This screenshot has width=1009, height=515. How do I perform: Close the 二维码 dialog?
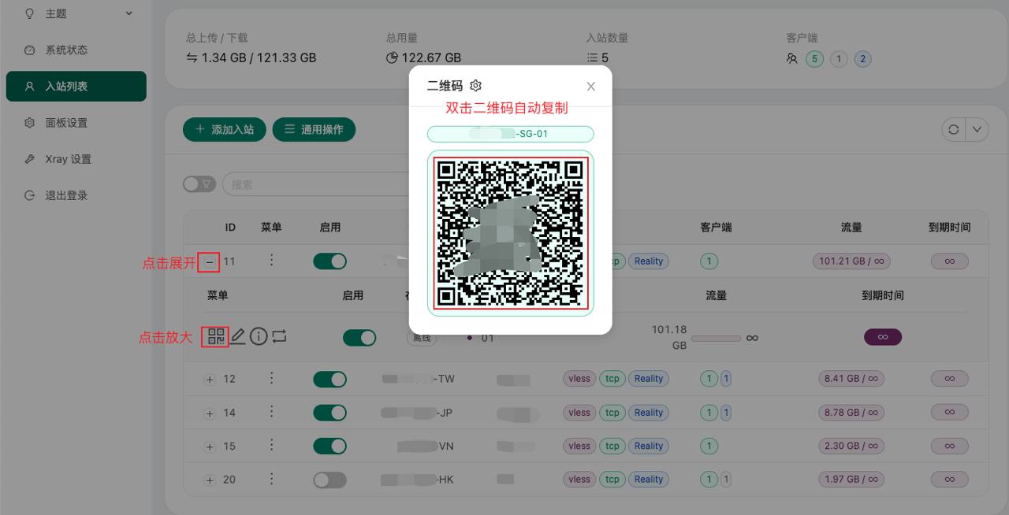[591, 87]
